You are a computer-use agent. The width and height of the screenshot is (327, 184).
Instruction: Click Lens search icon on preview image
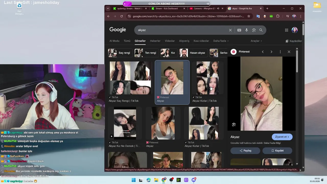pos(234,125)
